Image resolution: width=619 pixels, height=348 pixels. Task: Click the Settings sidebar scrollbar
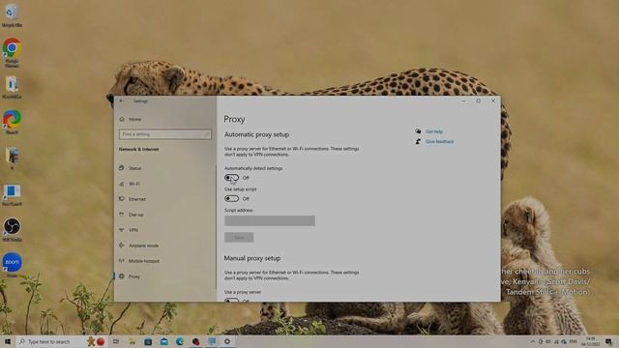point(216,227)
